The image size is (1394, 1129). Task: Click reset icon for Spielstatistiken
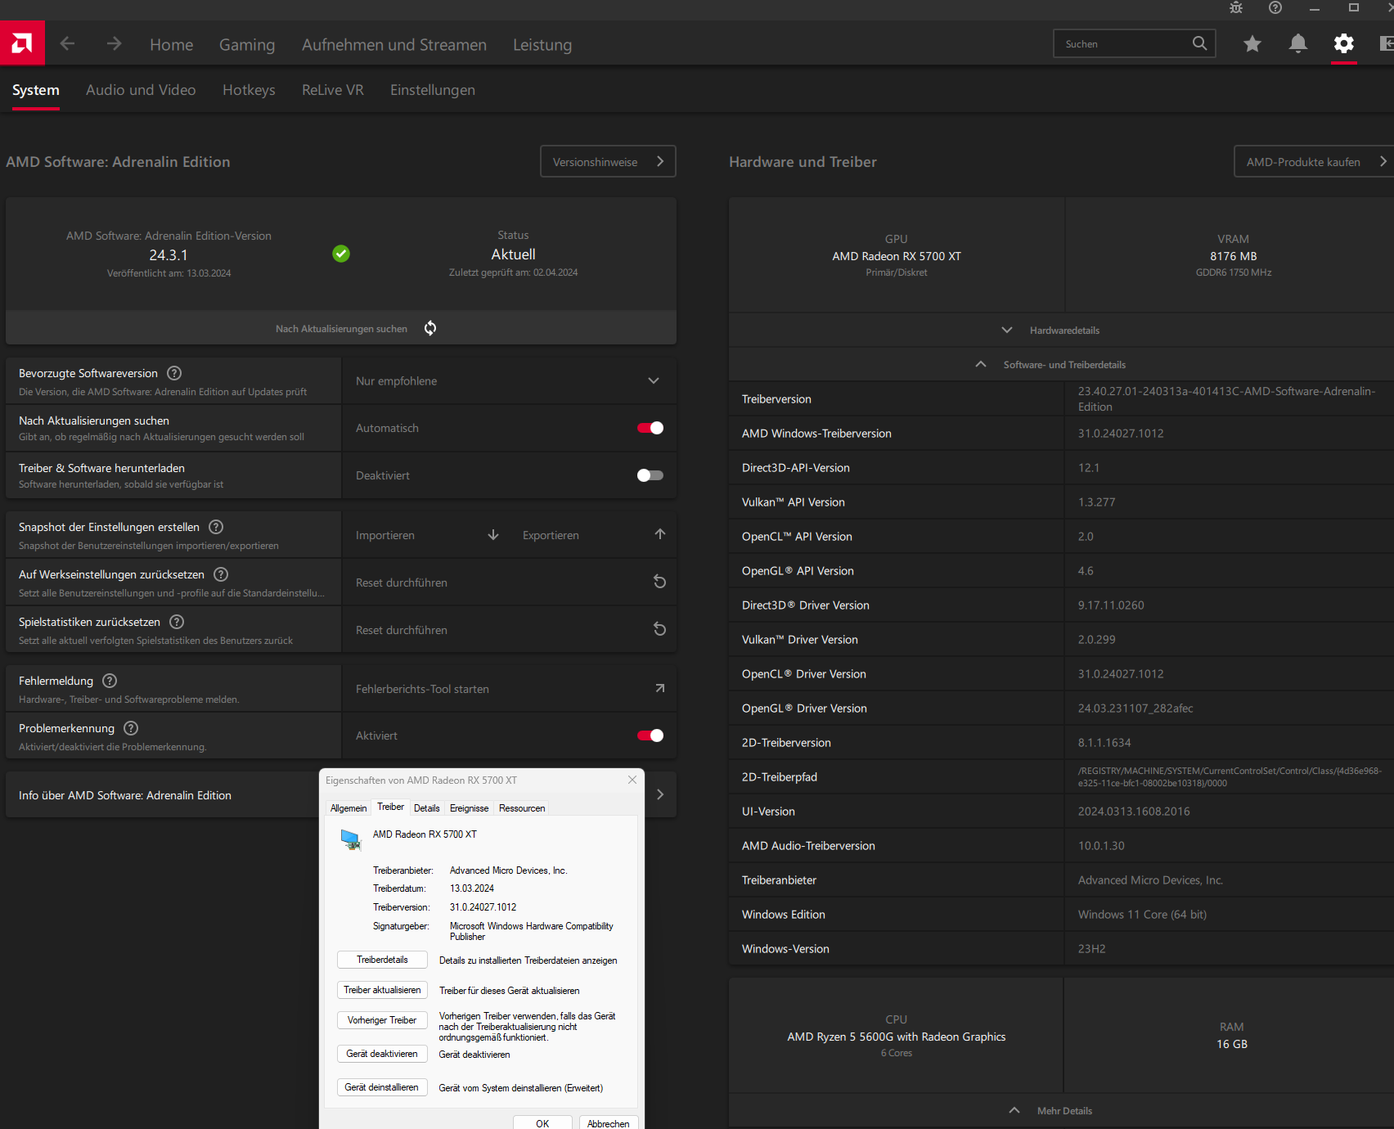[x=659, y=629]
